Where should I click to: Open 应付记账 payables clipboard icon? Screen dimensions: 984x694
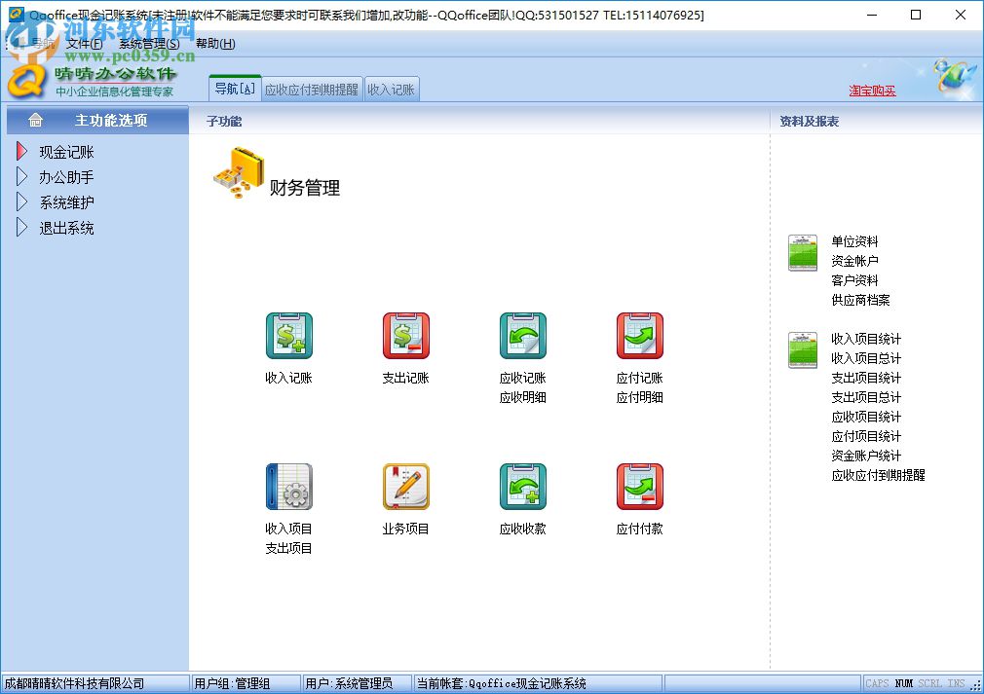click(x=639, y=335)
